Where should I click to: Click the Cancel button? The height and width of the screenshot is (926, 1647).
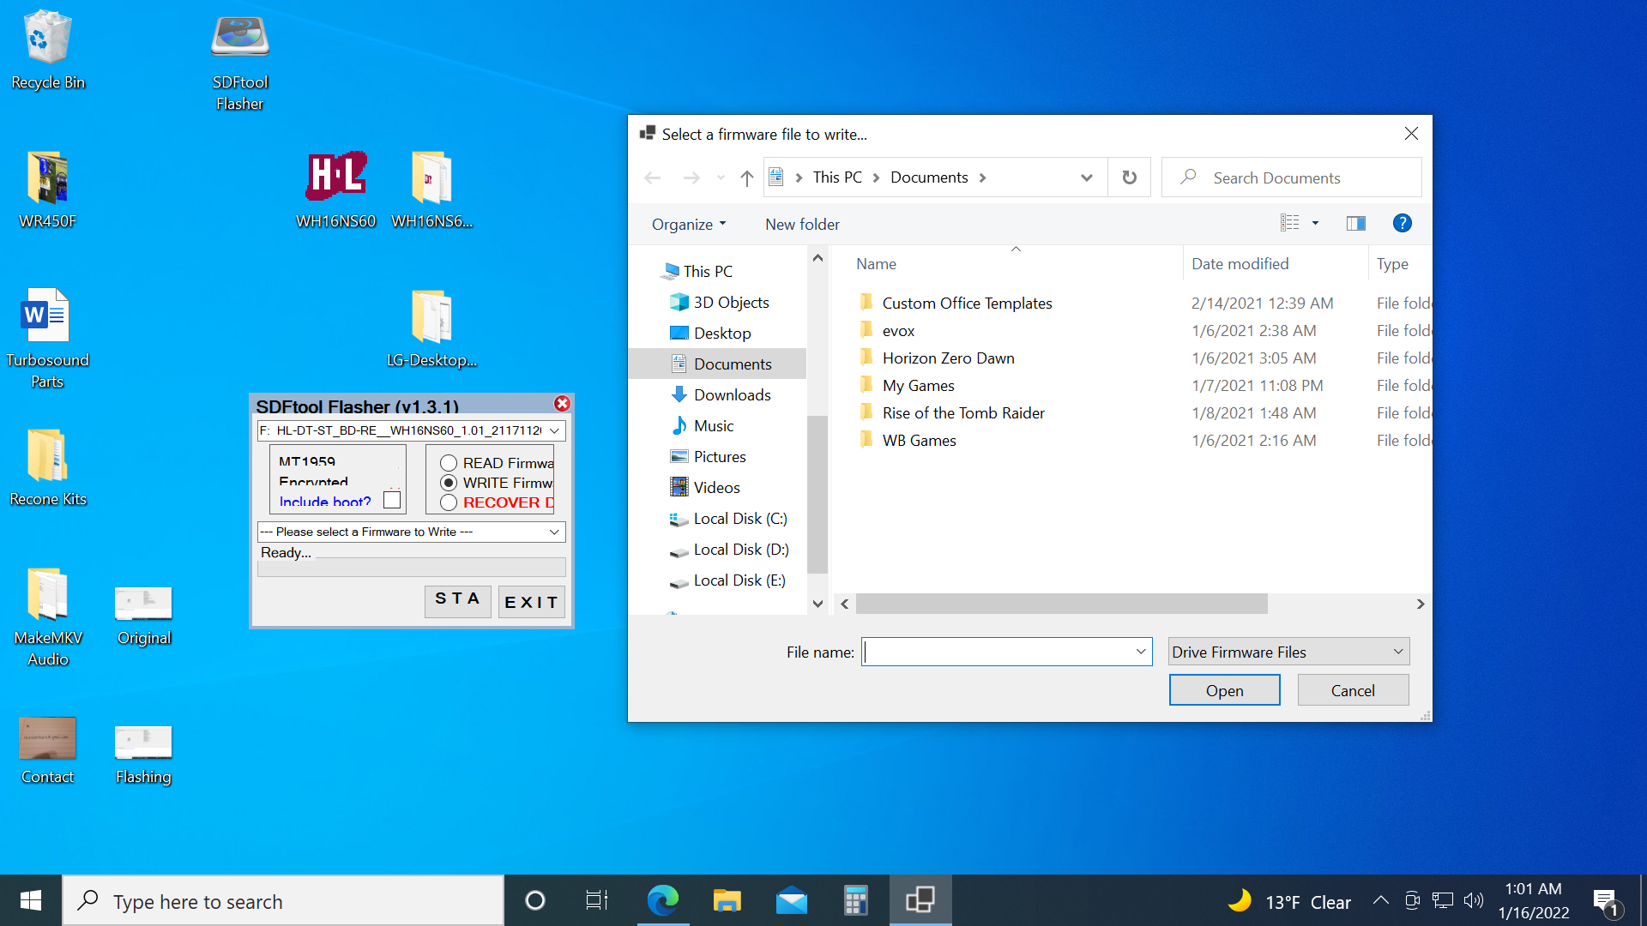[1353, 690]
